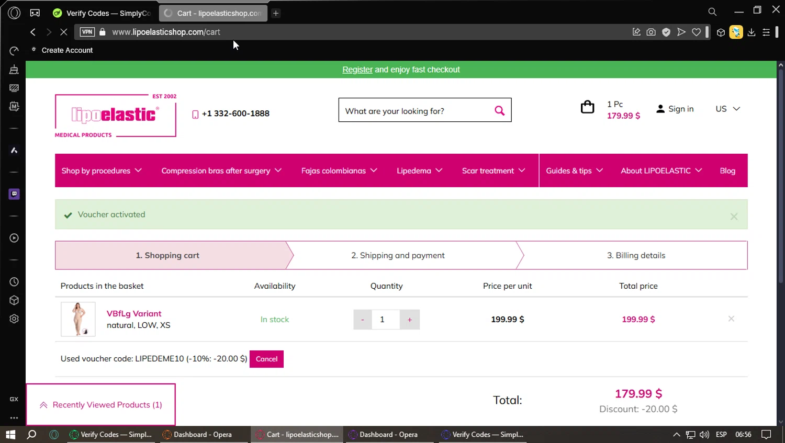Expand Compression bras after surgery menu
The image size is (785, 443).
point(221,171)
